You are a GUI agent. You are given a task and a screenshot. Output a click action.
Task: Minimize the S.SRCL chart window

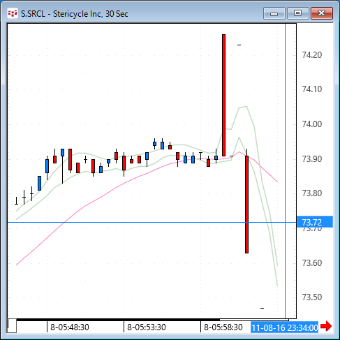pos(274,13)
